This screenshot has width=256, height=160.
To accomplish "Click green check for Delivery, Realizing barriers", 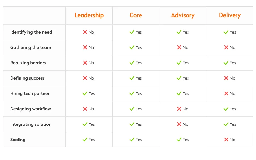I will (x=226, y=63).
